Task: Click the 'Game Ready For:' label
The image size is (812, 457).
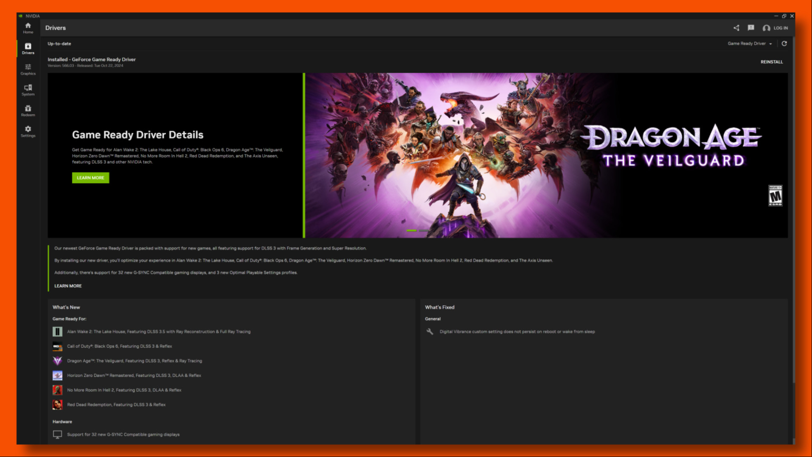Action: tap(69, 319)
